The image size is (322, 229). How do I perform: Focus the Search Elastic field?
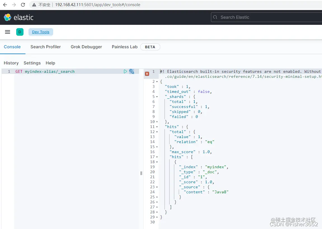pos(266,17)
